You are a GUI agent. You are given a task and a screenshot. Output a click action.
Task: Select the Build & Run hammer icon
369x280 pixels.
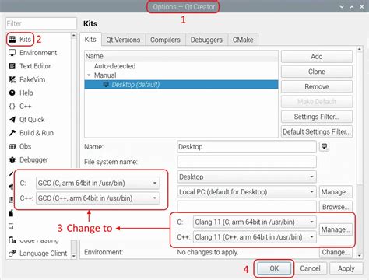[12, 133]
